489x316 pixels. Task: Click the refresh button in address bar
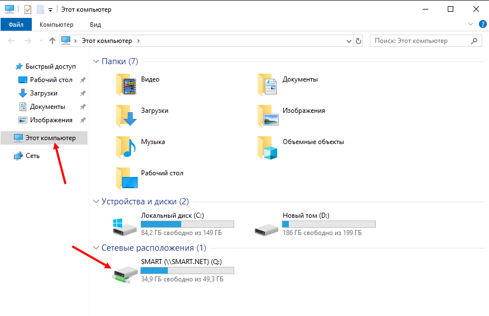pos(359,41)
